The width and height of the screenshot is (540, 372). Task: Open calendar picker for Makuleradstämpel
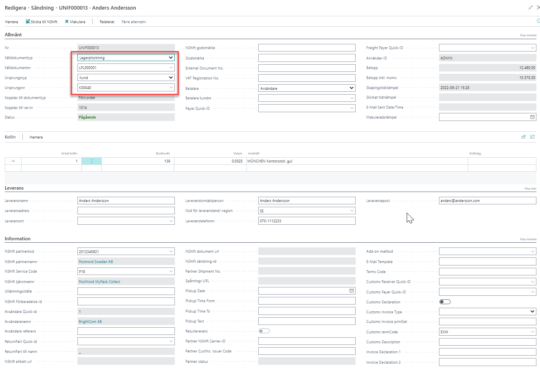(x=532, y=117)
